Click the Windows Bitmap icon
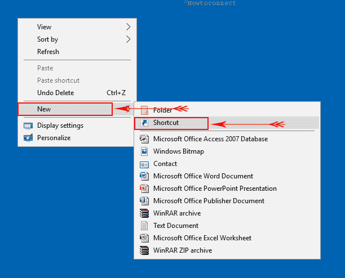This screenshot has height=278, width=345. [x=144, y=151]
